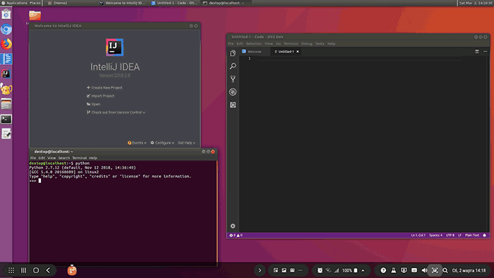Open the Debug view in Code sidebar
The image size is (494, 278).
[x=233, y=92]
